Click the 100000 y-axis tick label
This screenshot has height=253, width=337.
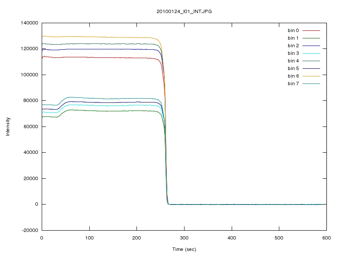[29, 75]
